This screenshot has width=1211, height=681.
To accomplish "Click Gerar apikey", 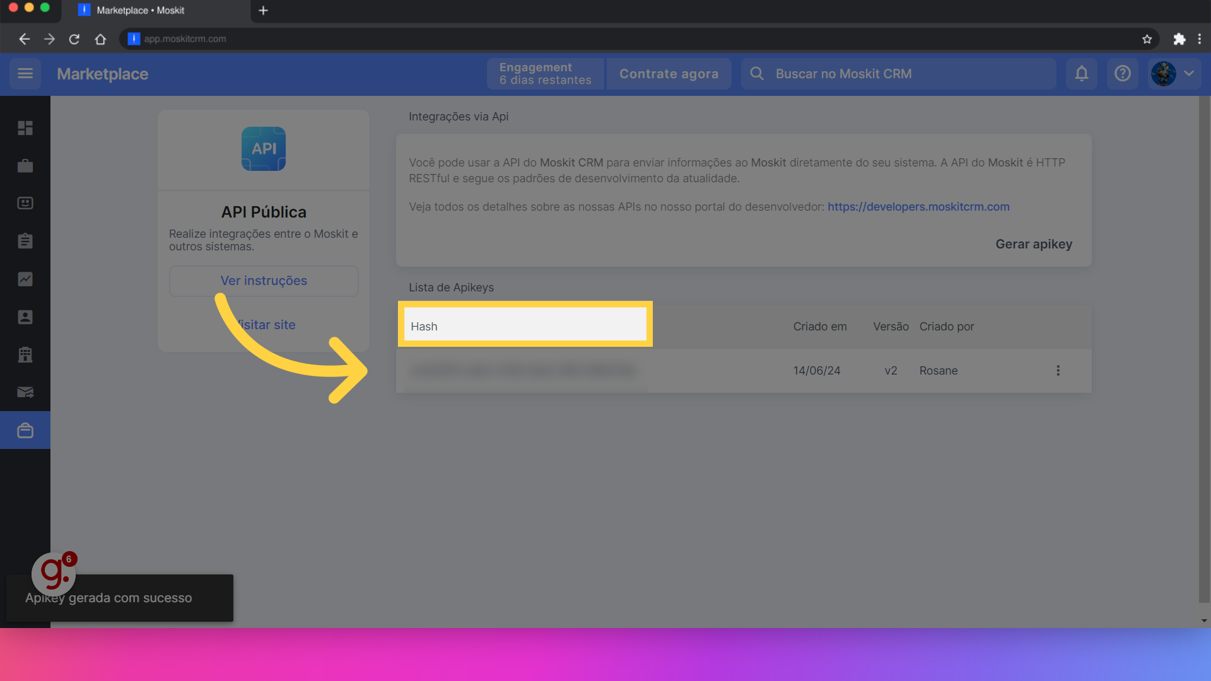I will 1034,244.
